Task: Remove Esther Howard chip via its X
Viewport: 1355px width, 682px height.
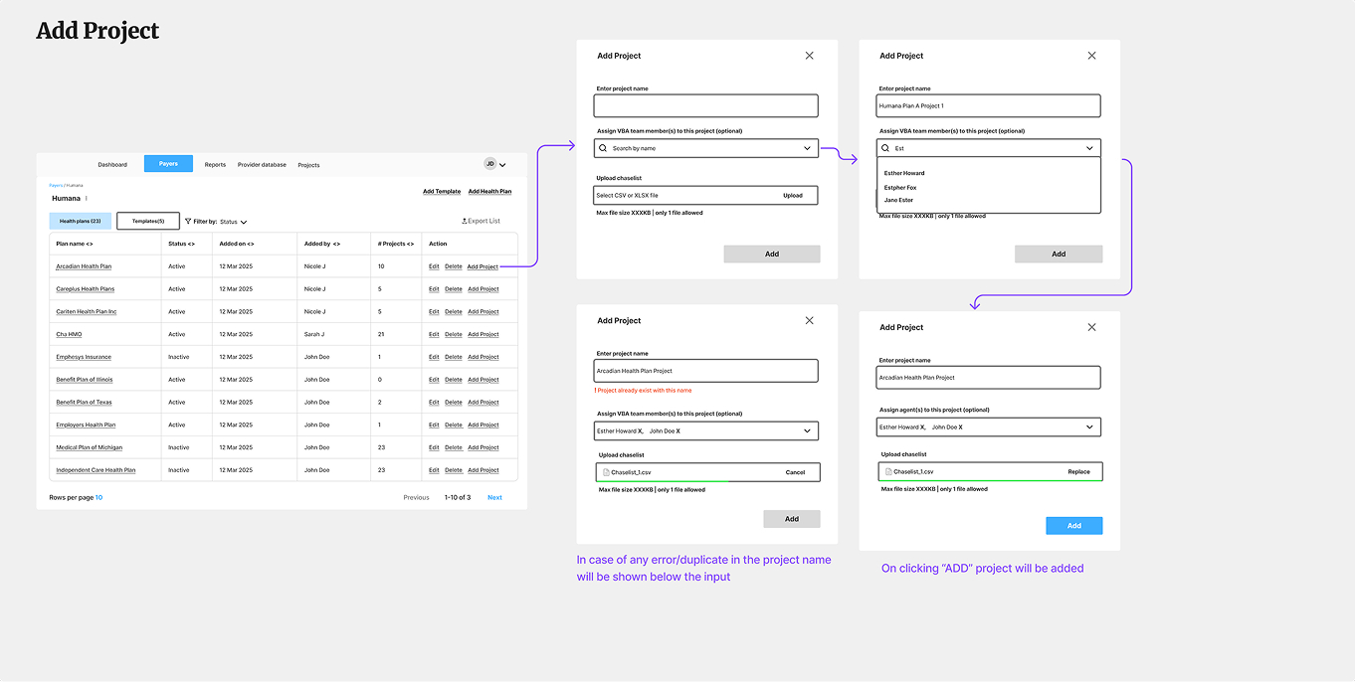Action: (639, 430)
